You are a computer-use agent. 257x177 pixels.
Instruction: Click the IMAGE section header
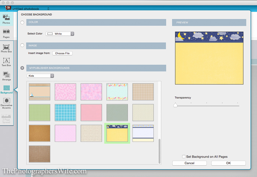pyautogui.click(x=96, y=46)
